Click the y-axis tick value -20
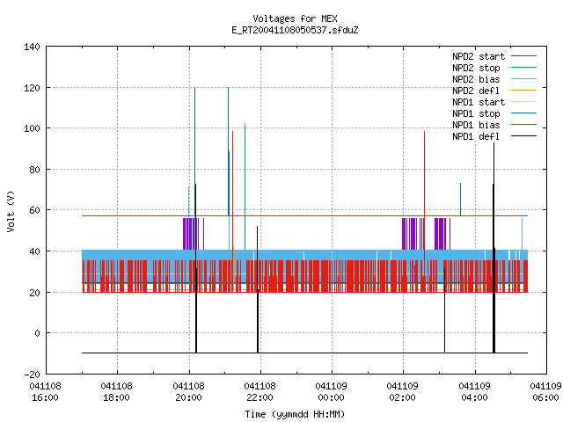This screenshot has height=422, width=563. point(32,375)
